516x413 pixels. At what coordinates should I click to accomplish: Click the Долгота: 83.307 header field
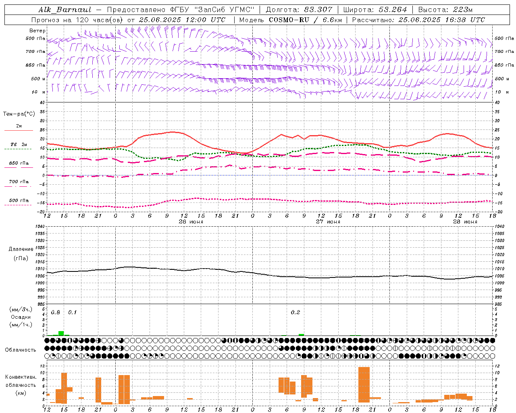coord(299,10)
